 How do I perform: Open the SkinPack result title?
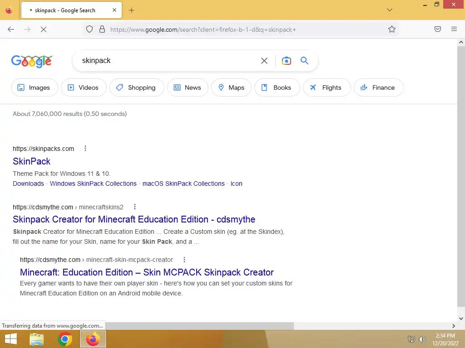[31, 161]
